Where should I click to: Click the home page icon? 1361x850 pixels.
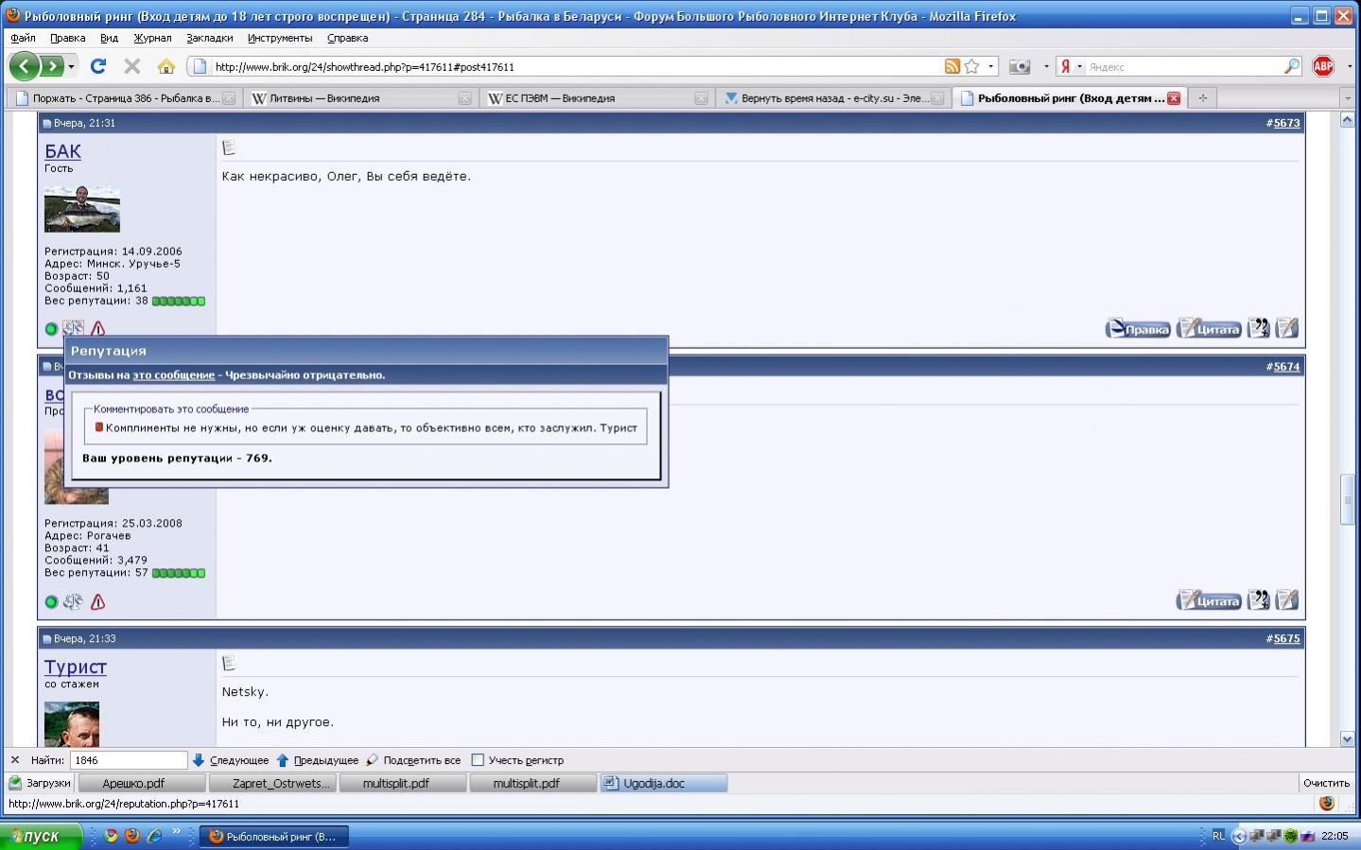pos(166,66)
